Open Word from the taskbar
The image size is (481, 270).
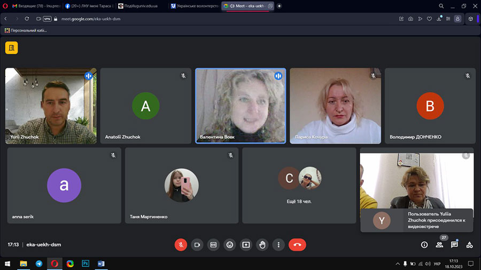[x=101, y=264]
